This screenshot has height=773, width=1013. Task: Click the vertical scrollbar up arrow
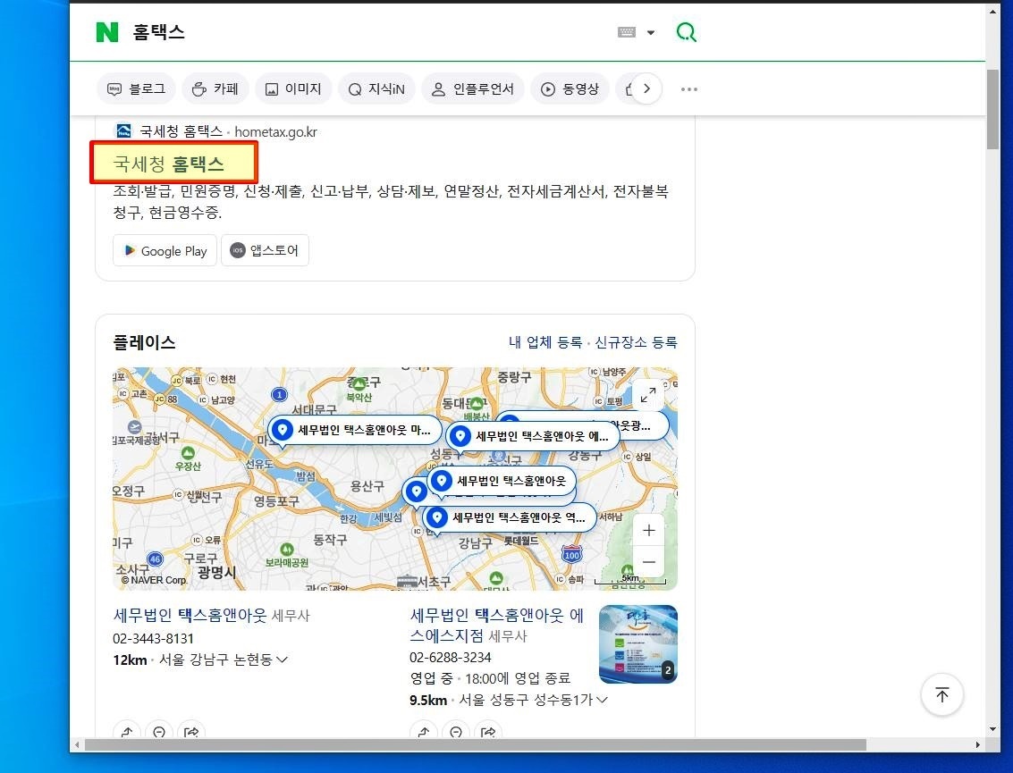click(x=992, y=11)
